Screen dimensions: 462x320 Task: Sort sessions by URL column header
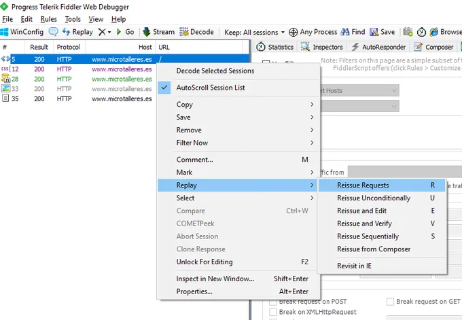click(199, 47)
